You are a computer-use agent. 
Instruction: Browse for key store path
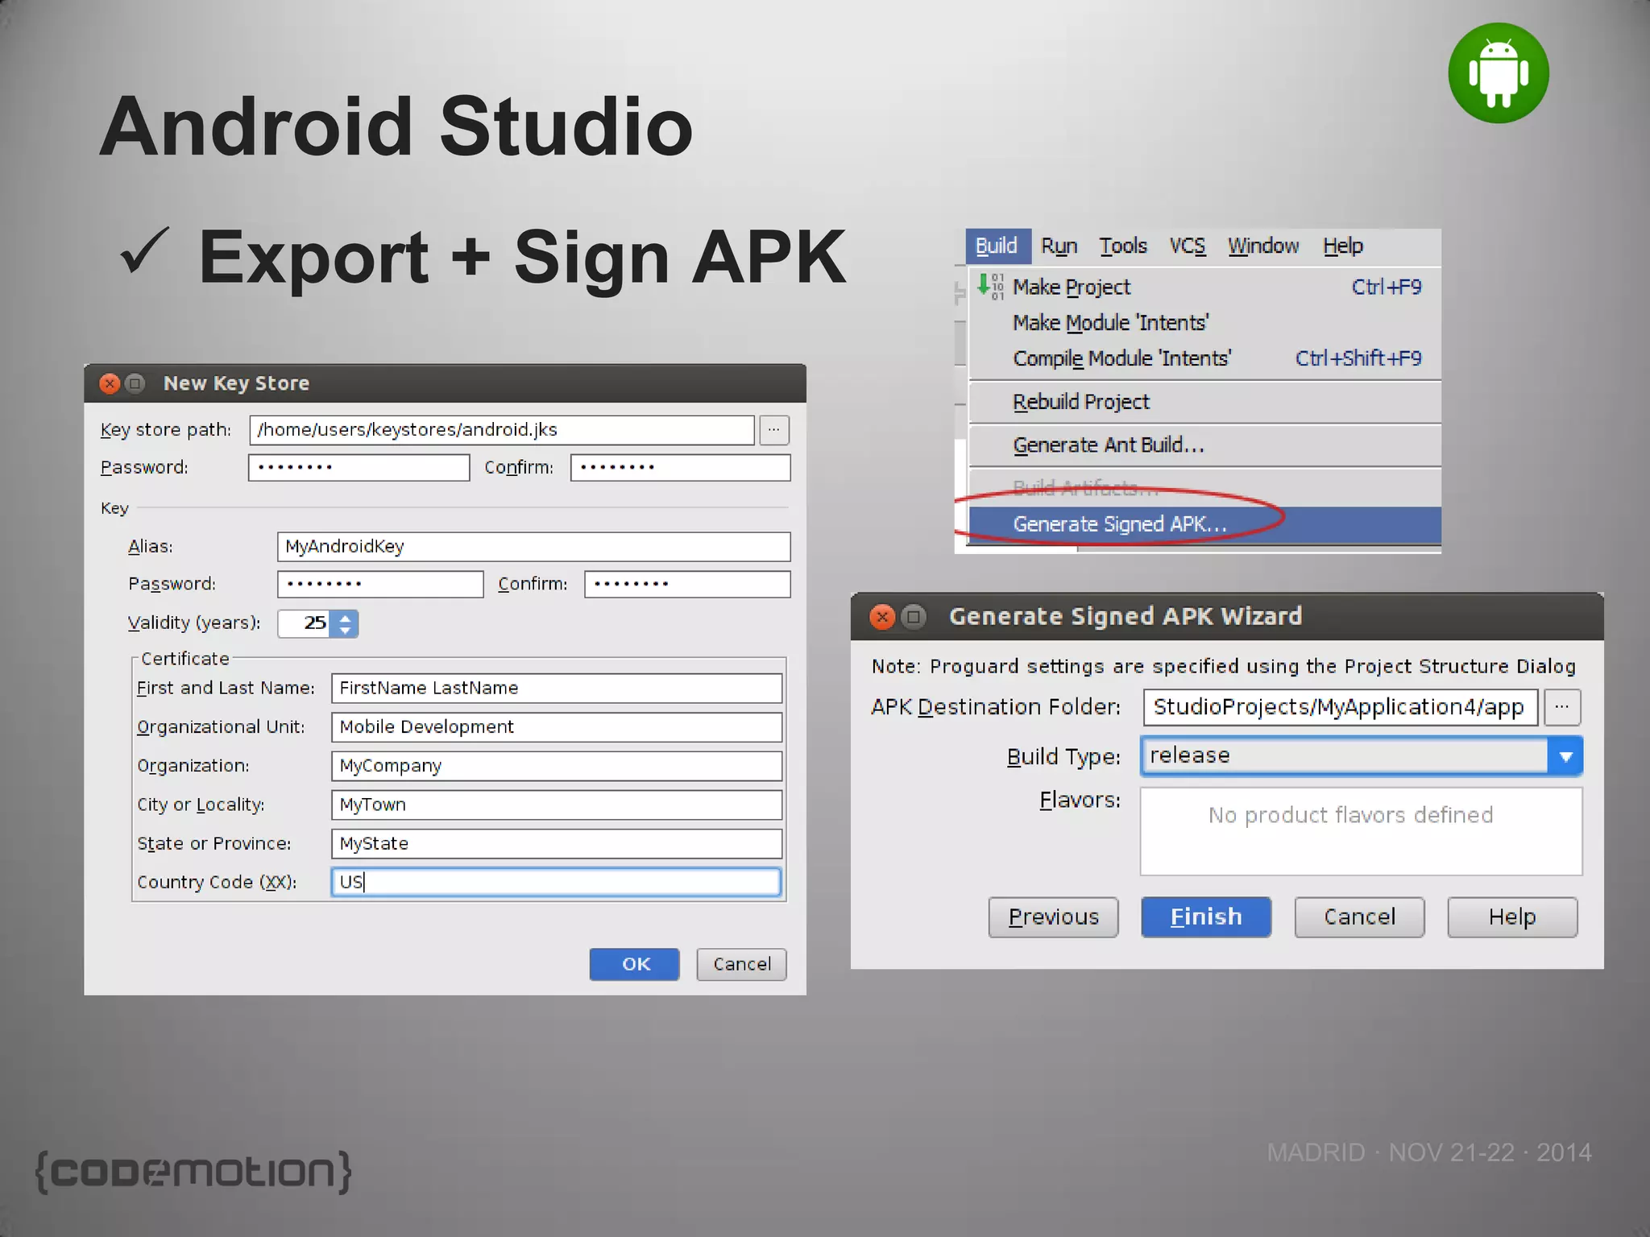click(x=774, y=430)
